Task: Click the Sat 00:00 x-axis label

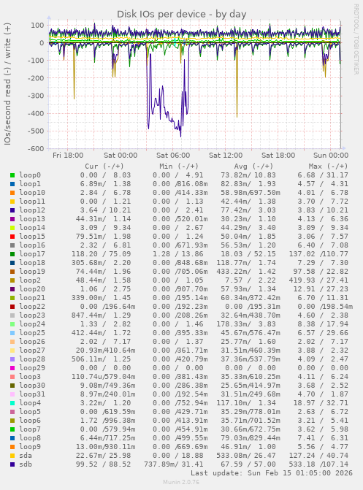Action: 121,156
